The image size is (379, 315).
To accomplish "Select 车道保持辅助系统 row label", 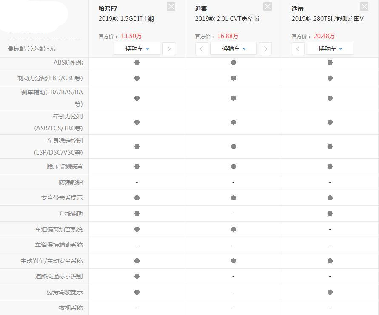I will (x=59, y=245).
